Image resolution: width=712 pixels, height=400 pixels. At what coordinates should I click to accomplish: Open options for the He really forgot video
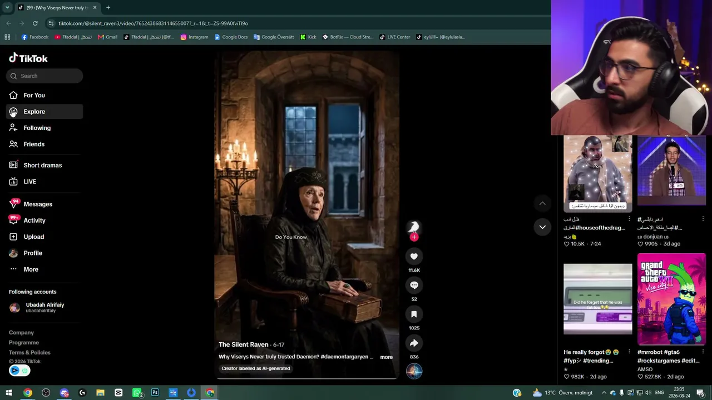(x=629, y=352)
